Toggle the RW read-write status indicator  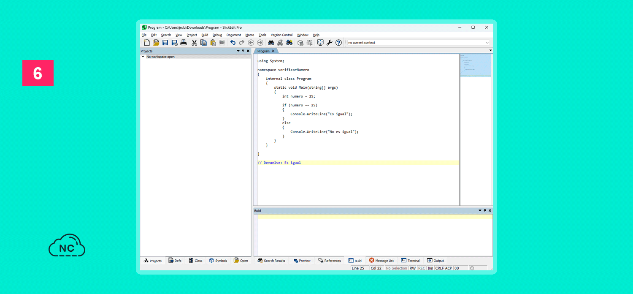pos(412,268)
